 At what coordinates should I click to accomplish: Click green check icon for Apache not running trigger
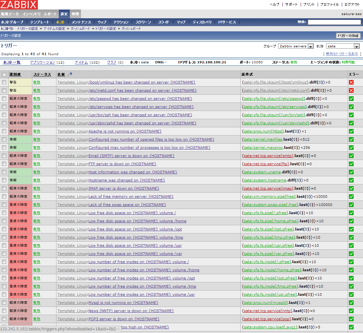[x=351, y=131]
